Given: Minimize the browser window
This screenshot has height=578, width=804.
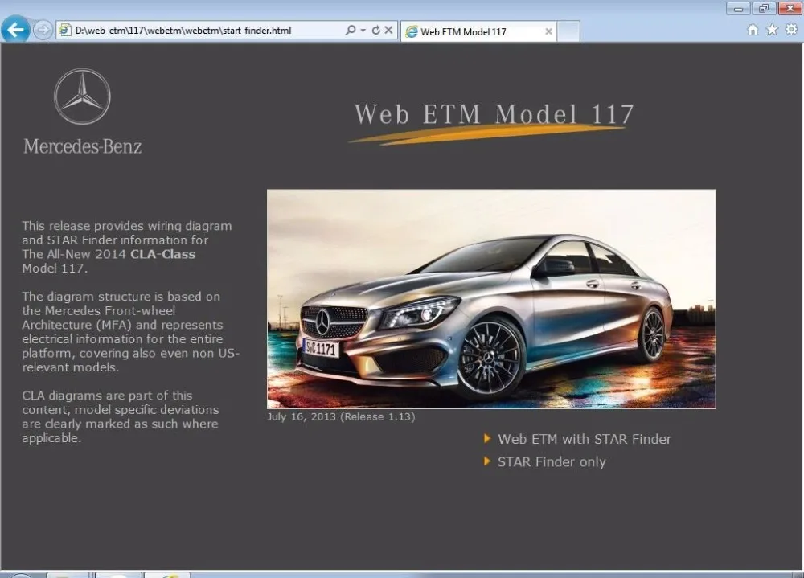Looking at the screenshot, I should point(738,8).
